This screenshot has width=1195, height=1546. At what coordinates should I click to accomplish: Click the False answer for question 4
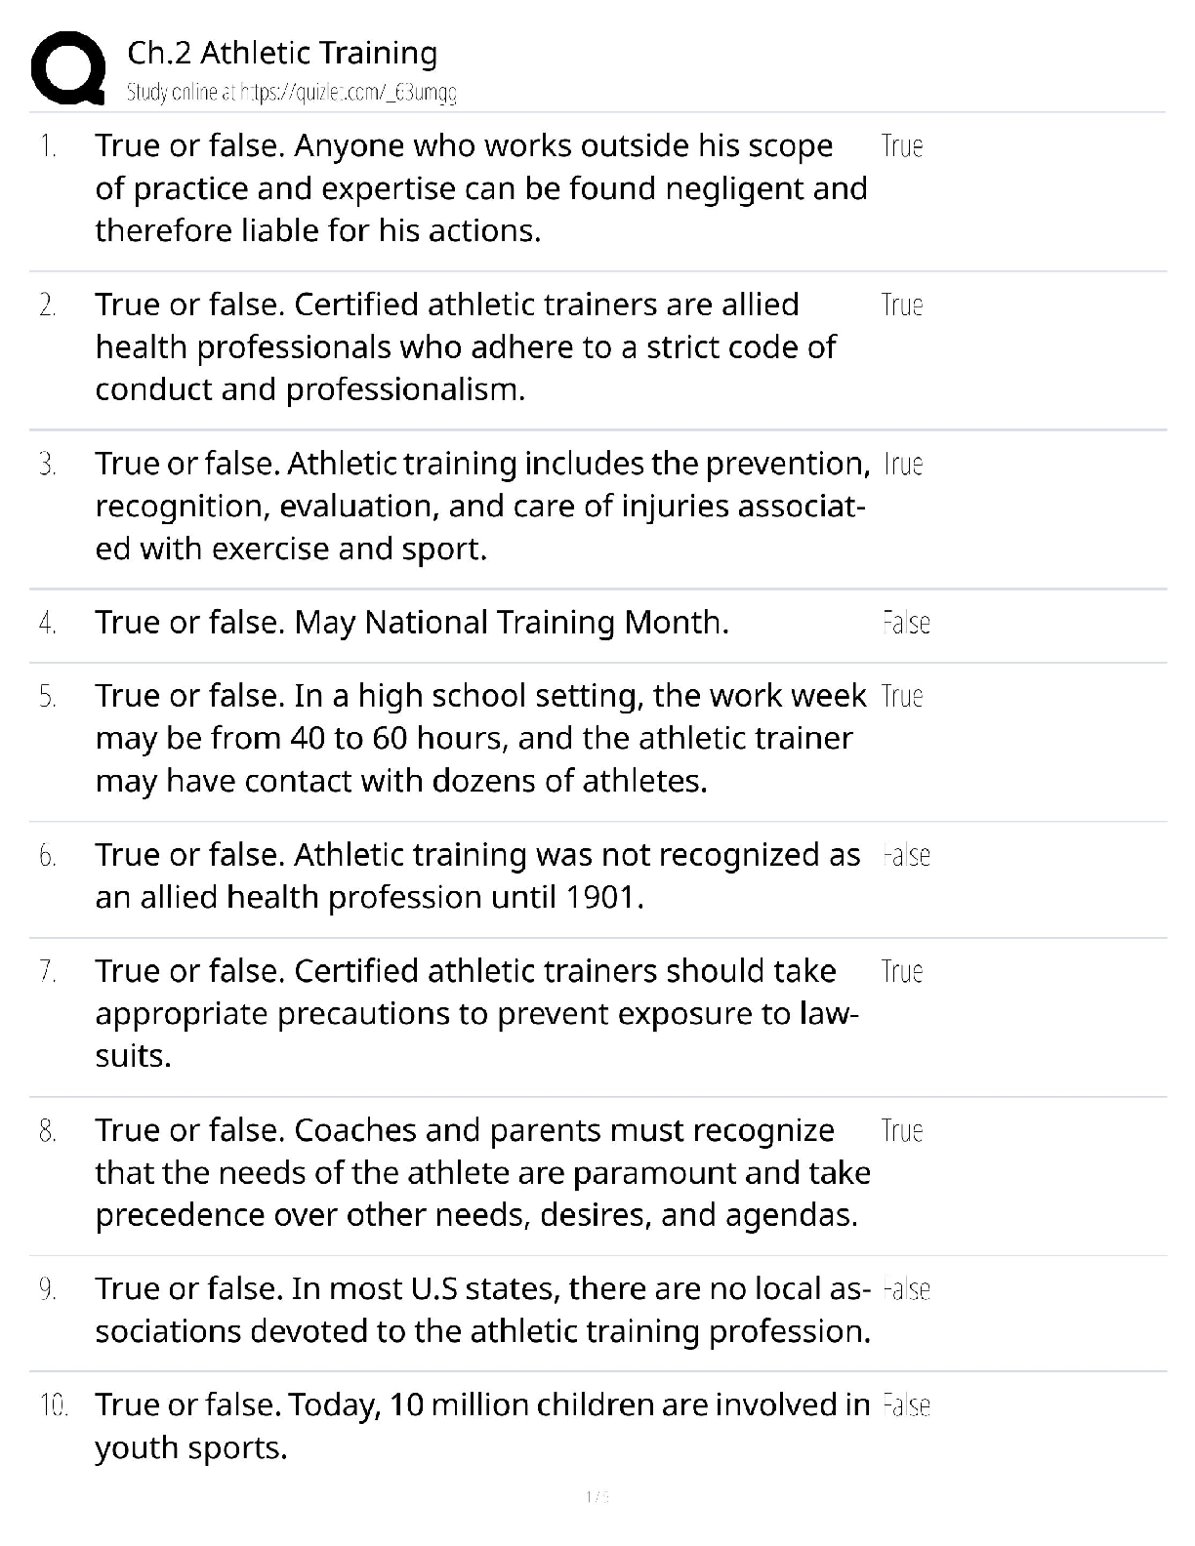pos(905,623)
